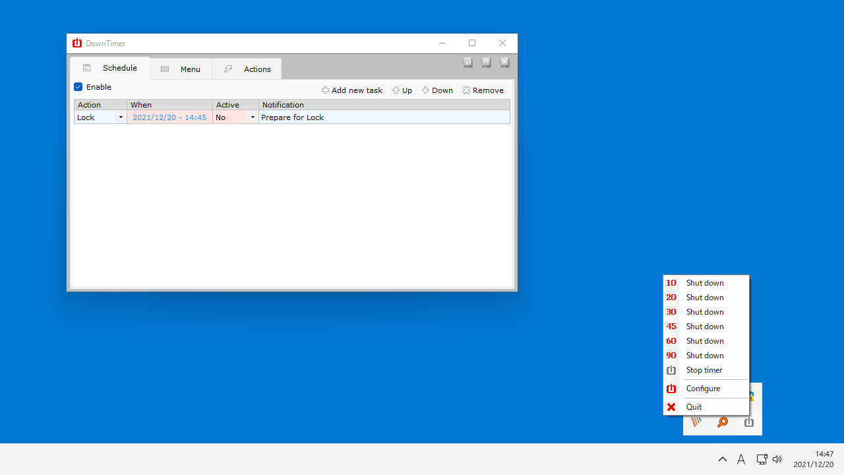
Task: Click the Add new task button
Action: [352, 90]
